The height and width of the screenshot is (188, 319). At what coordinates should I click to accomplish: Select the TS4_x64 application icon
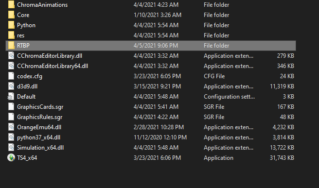point(11,158)
